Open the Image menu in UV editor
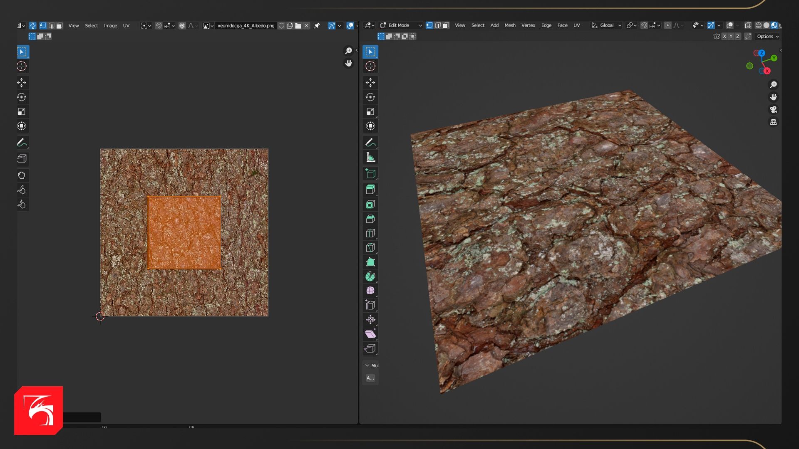The image size is (799, 449). [x=110, y=26]
